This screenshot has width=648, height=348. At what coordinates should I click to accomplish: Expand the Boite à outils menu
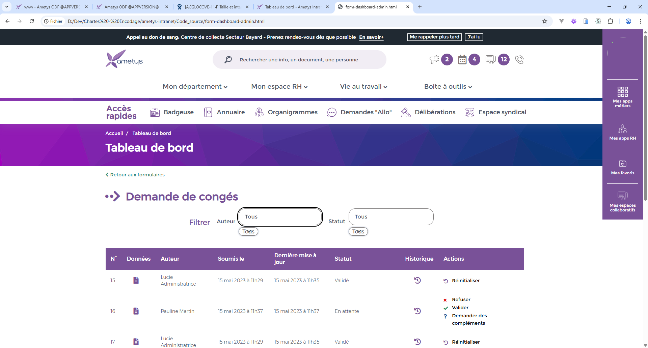point(448,87)
